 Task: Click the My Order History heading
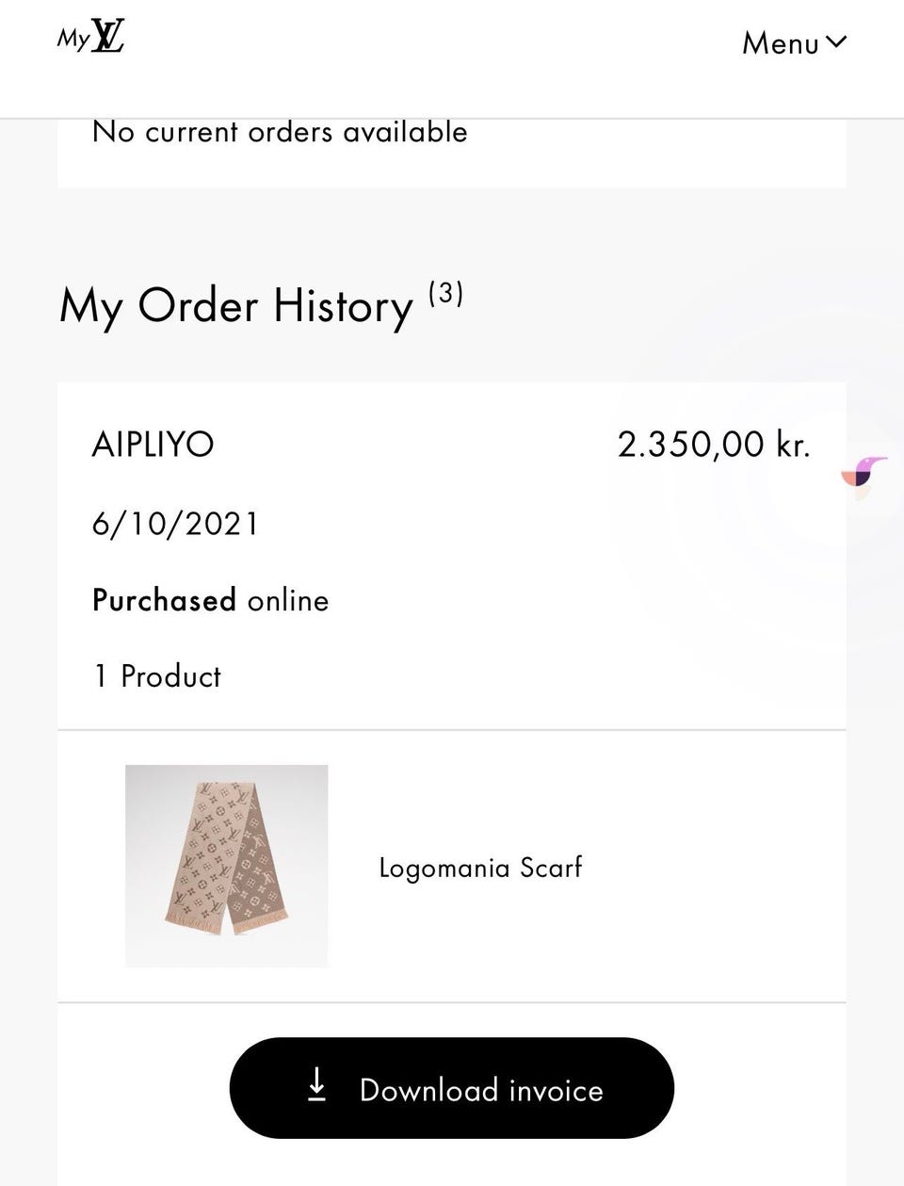click(x=236, y=306)
